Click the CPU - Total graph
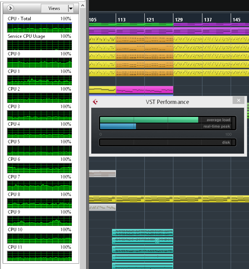 (39, 28)
